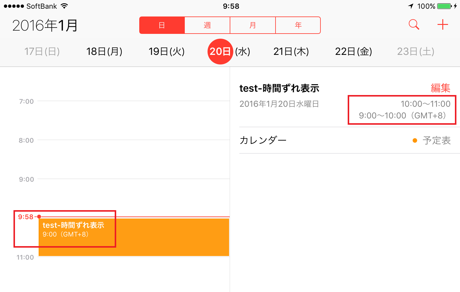Select 18日(月) in the week strip
The image size is (460, 292).
tap(104, 52)
